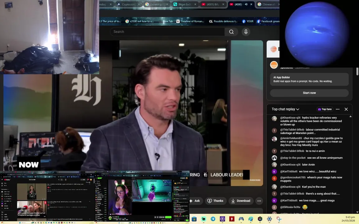Viewport: 359px width, 224px height.
Task: Close the Bitget Exchange tab
Action: [195, 4]
